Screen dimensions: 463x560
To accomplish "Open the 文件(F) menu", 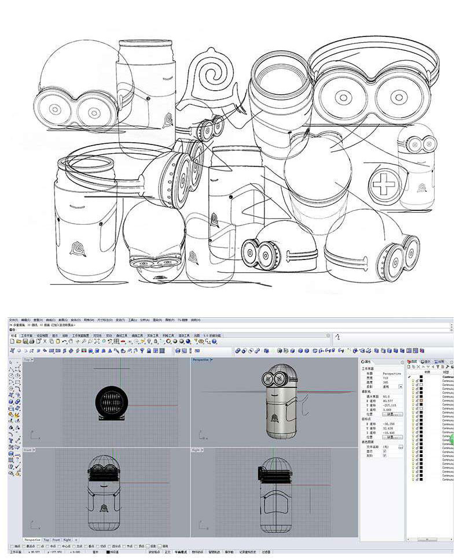I will click(x=14, y=320).
